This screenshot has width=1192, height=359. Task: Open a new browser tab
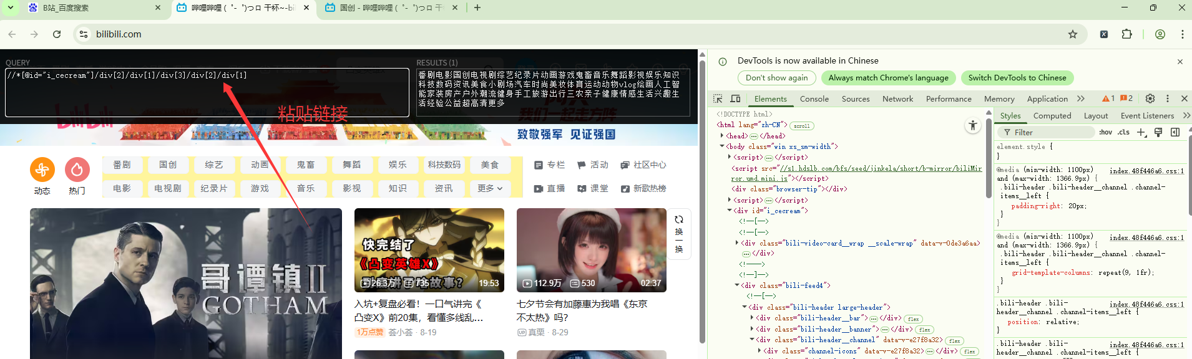point(477,7)
